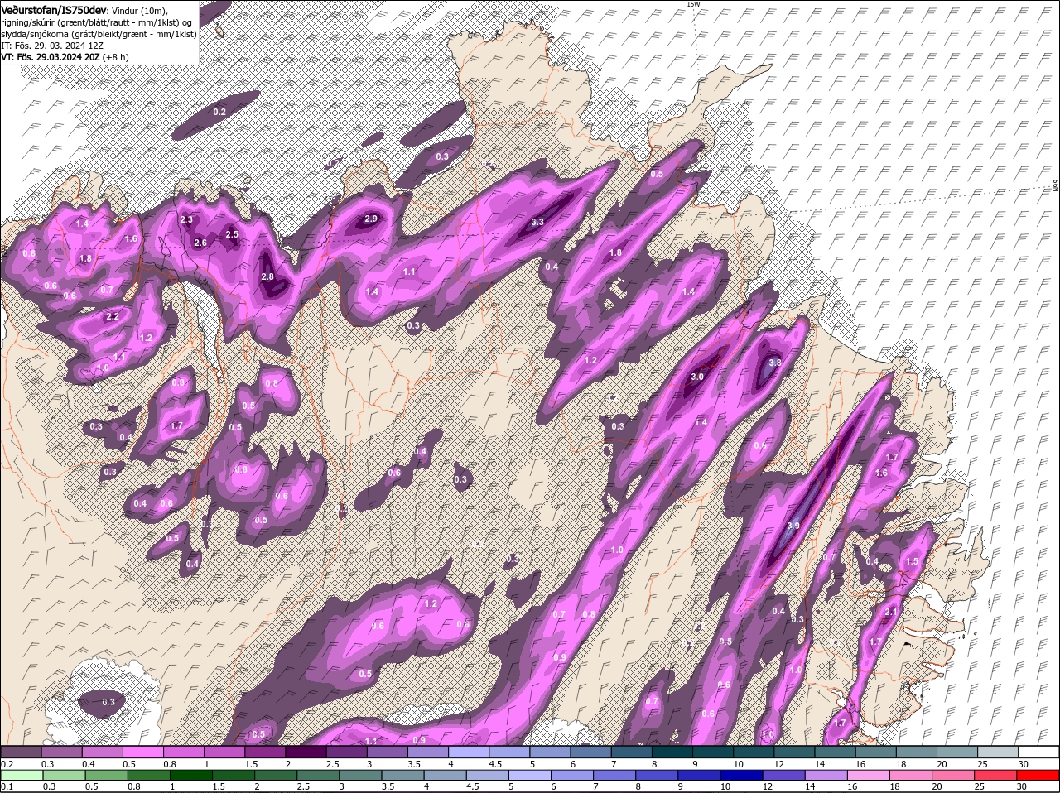Click the 15W longitude label
The width and height of the screenshot is (1060, 793).
[x=693, y=4]
